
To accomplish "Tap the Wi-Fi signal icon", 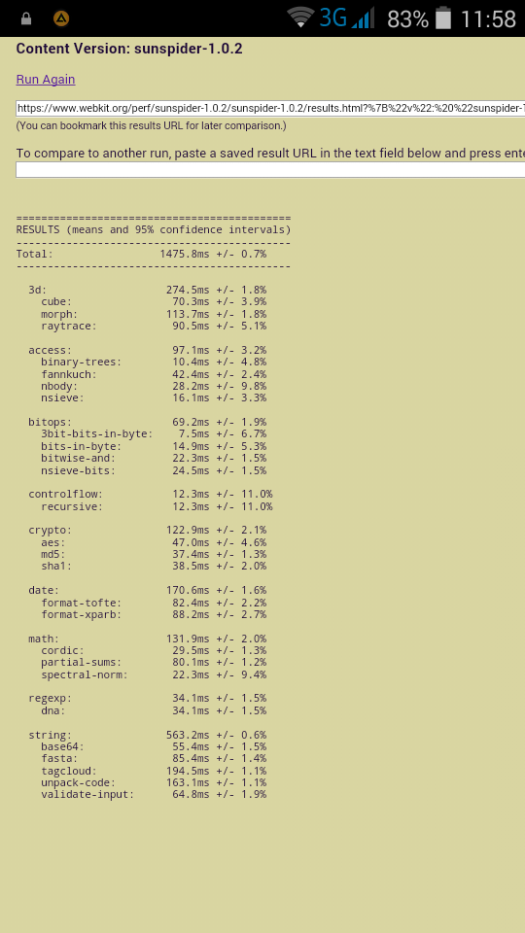I will [x=300, y=17].
